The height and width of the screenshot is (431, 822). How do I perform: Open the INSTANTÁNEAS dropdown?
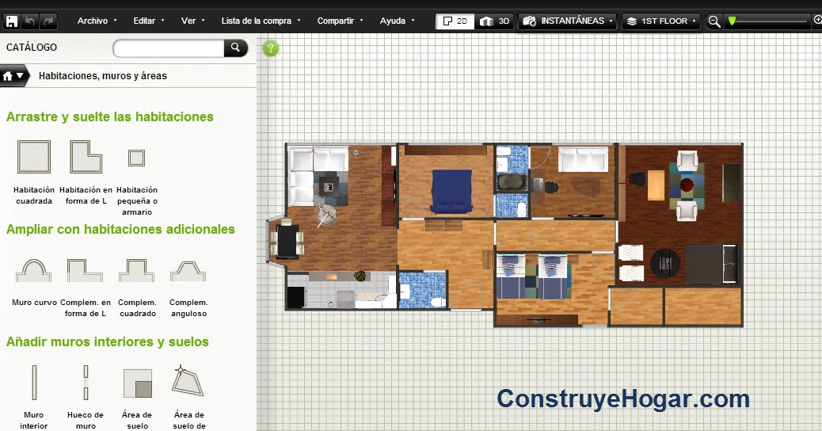(x=567, y=21)
